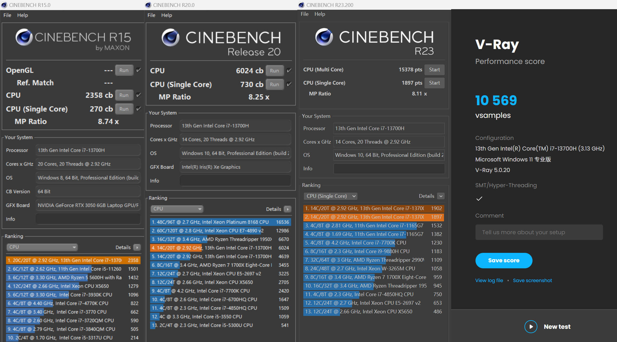
Task: Toggle the CPU test checkbox in R20
Action: (x=289, y=70)
